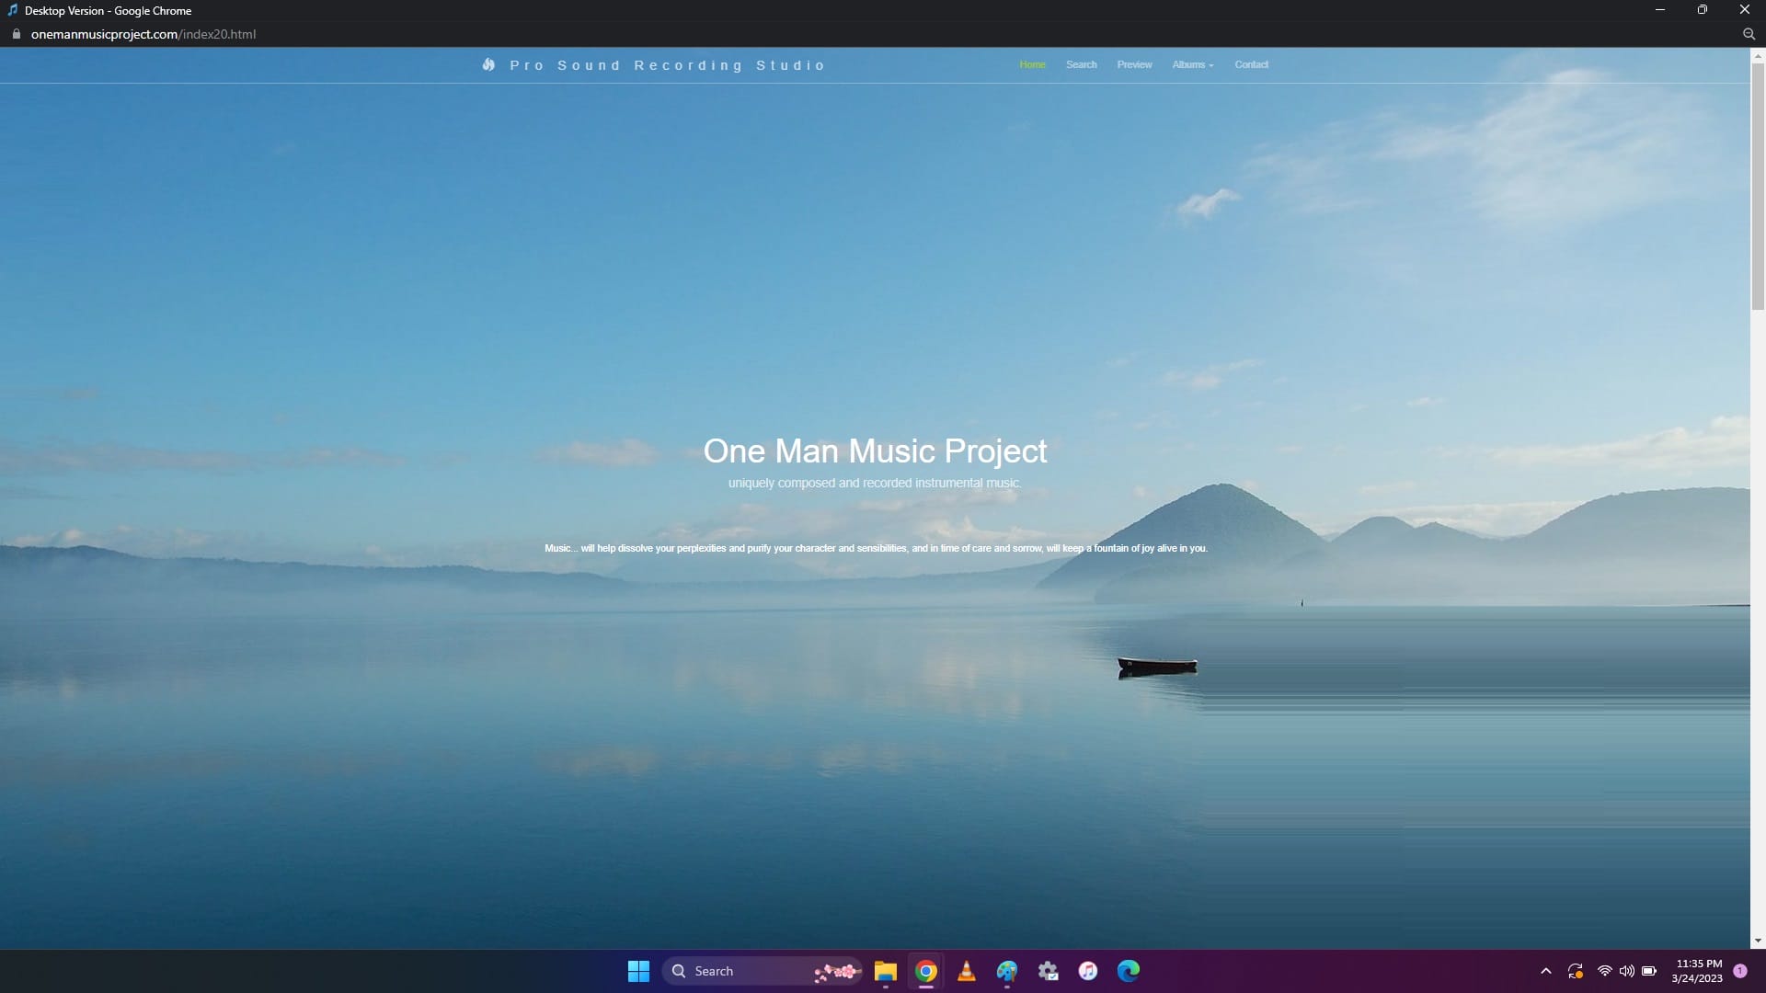
Task: Open the Contact page link
Action: coord(1251,64)
